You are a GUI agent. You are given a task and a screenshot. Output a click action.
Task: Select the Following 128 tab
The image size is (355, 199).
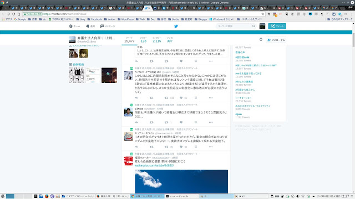pos(144,40)
